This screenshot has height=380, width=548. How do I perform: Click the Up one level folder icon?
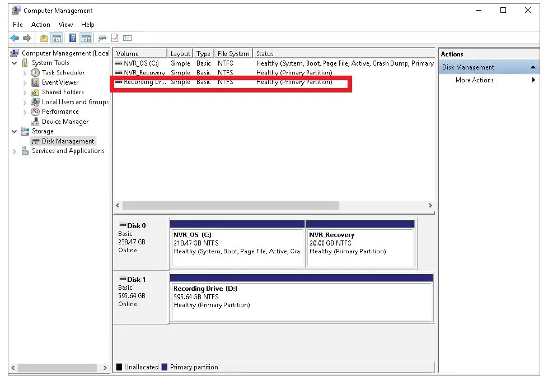[44, 38]
